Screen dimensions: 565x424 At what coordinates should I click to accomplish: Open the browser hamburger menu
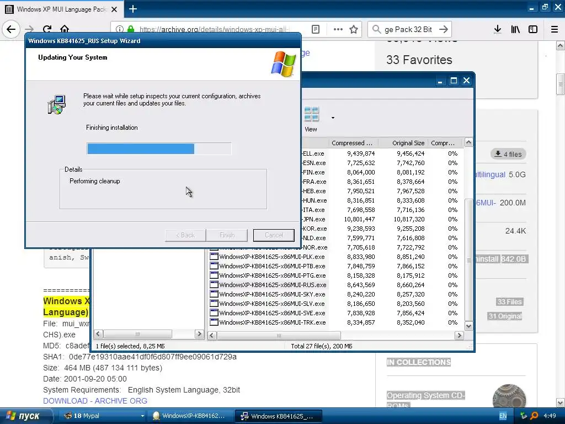(555, 29)
